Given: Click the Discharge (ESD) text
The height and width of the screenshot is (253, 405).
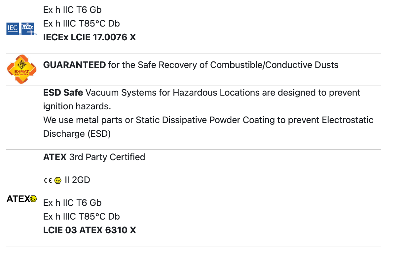Looking at the screenshot, I should point(77,134).
